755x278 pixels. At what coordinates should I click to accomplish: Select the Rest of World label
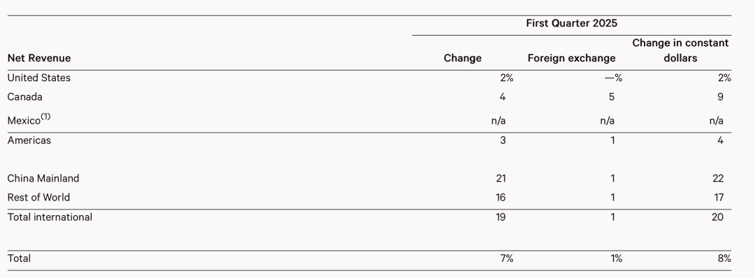point(38,198)
